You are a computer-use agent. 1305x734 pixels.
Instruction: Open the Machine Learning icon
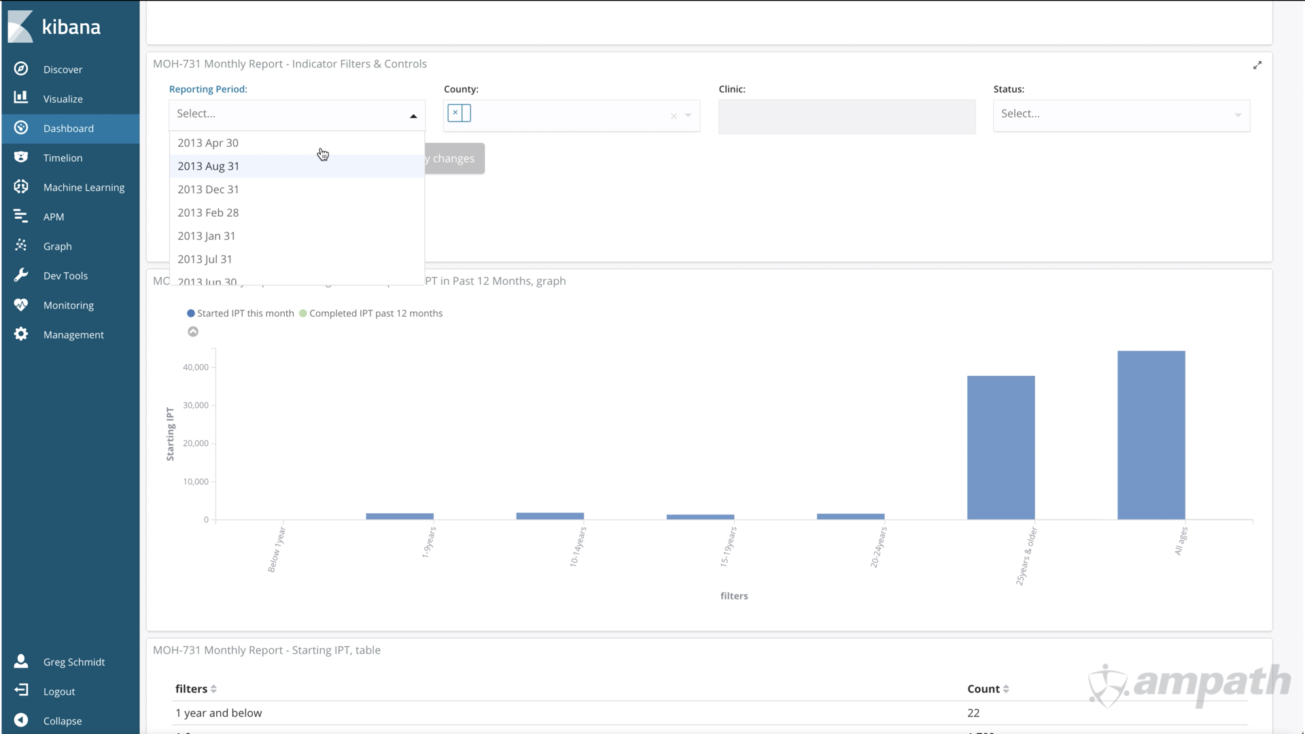(x=21, y=186)
